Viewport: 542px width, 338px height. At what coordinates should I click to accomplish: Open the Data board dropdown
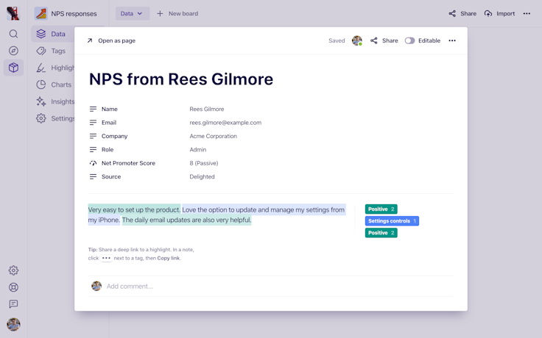click(x=132, y=13)
